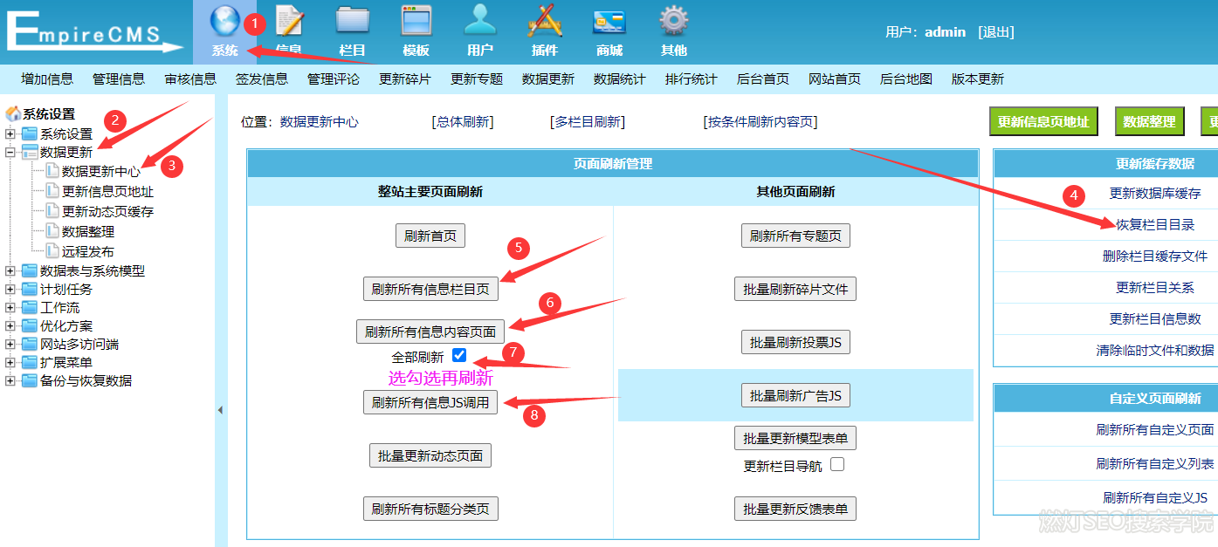Image resolution: width=1218 pixels, height=547 pixels.
Task: Expand the 工作流 tree node
Action: click(10, 307)
